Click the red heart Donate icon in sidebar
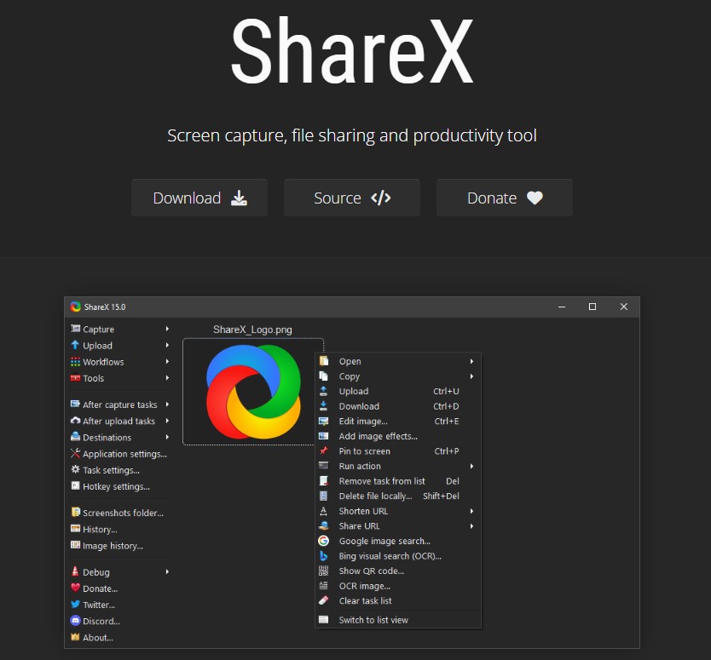Screen dimensions: 711x660 pyautogui.click(x=75, y=588)
